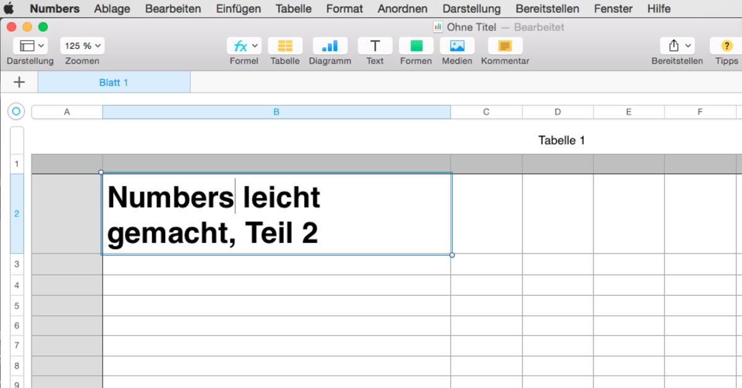The image size is (742, 388).
Task: Select column D header
Action: pyautogui.click(x=558, y=112)
